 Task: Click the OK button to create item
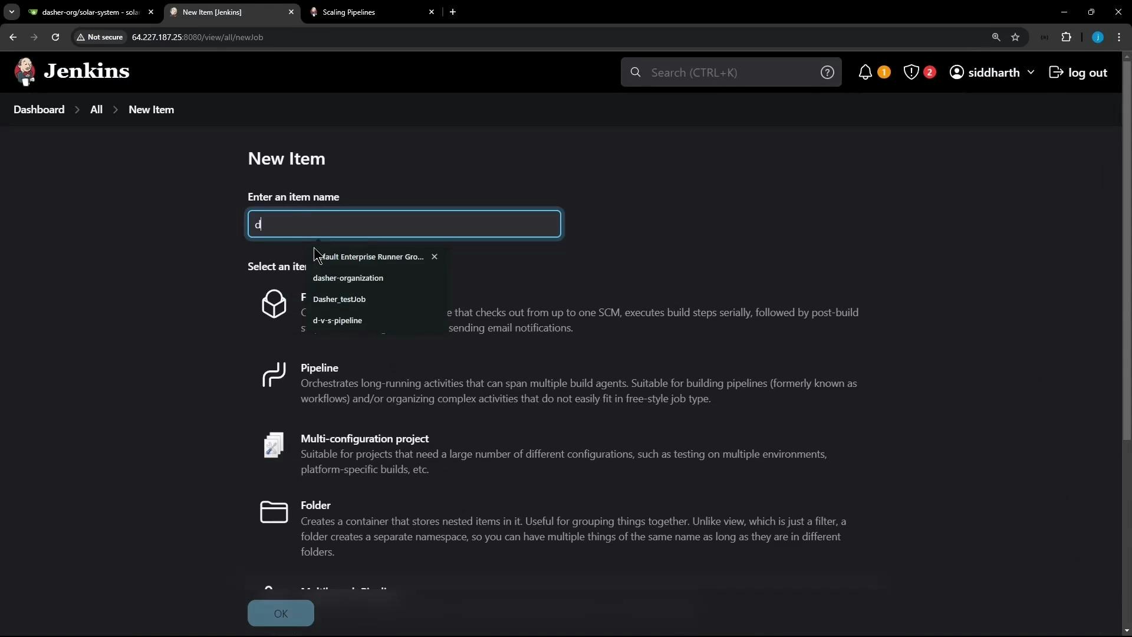[281, 613]
